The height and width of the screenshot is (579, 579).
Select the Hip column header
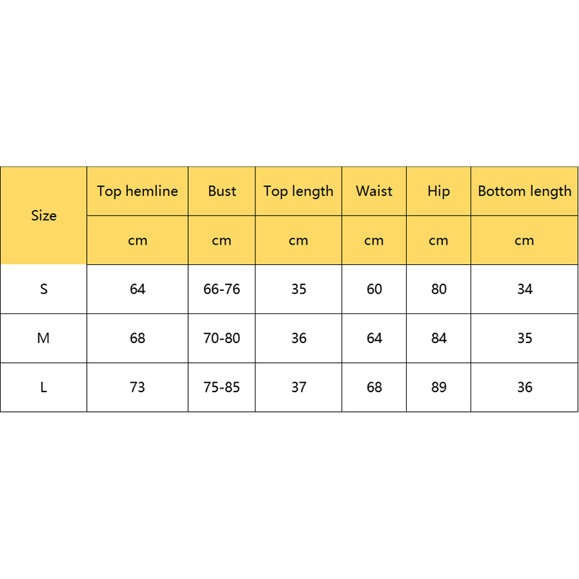tap(439, 191)
